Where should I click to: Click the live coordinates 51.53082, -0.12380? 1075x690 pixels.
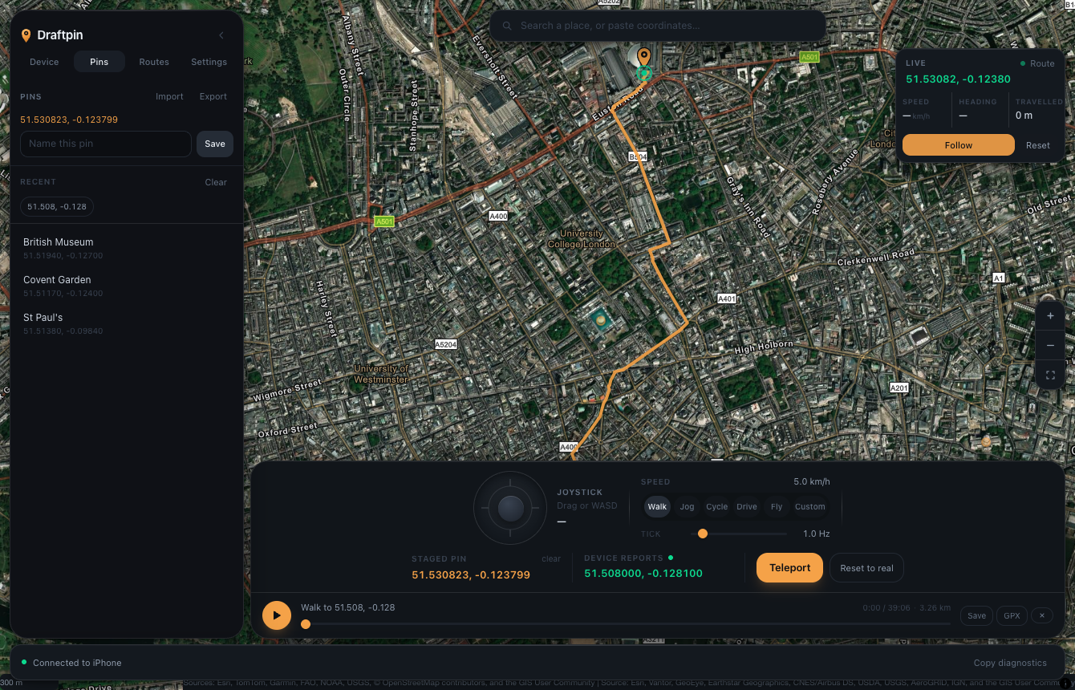point(958,79)
